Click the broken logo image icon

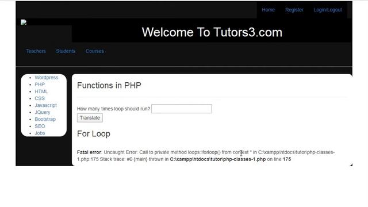click(24, 22)
